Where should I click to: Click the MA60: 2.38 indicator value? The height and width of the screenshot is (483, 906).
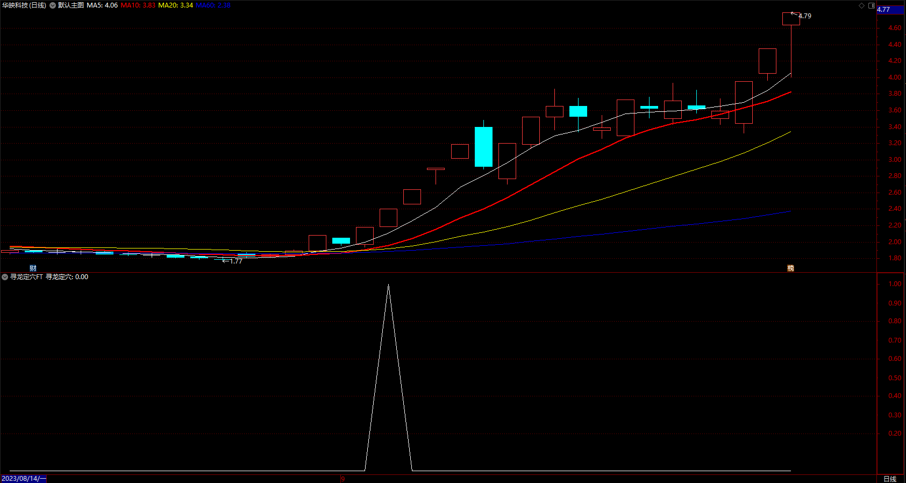tap(213, 5)
